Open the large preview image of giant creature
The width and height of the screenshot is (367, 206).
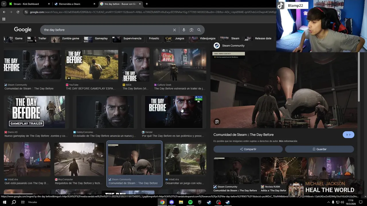pos(284,90)
